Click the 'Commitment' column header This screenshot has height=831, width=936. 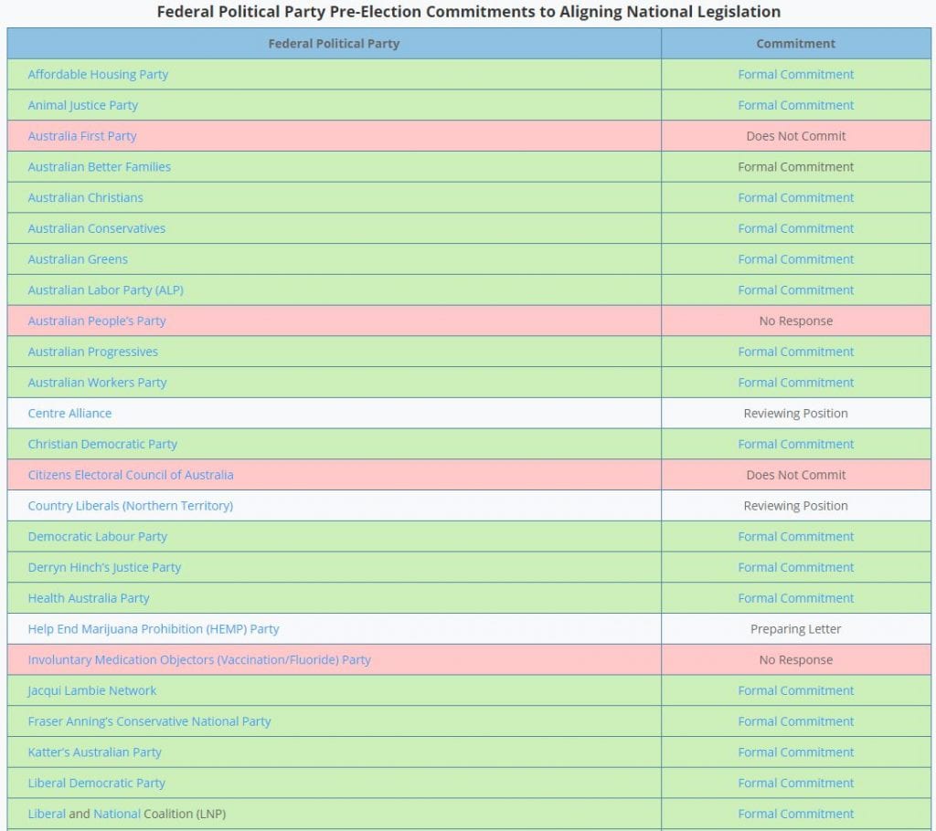pos(796,44)
